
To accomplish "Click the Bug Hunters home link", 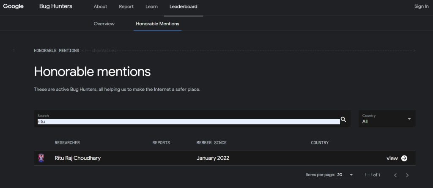I will 55,7.
